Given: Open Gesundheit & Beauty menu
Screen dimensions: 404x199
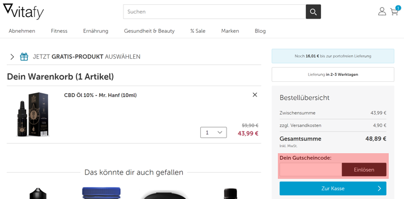Looking at the screenshot, I should click(149, 31).
